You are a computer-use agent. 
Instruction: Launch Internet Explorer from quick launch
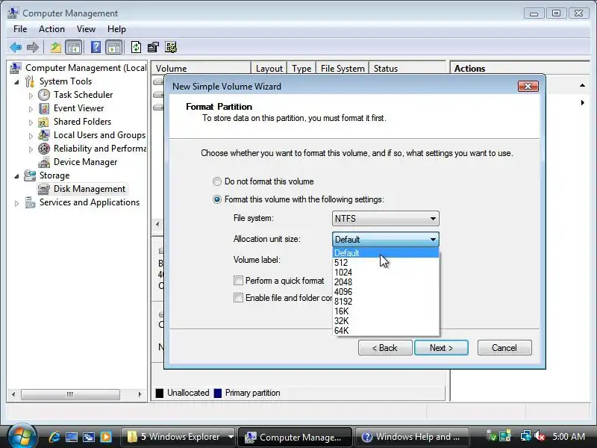54,437
